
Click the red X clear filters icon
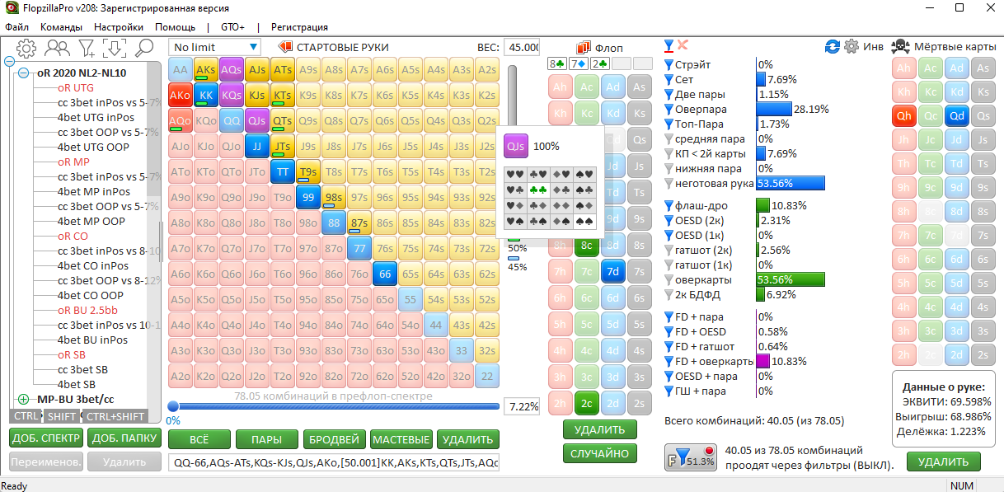(683, 46)
